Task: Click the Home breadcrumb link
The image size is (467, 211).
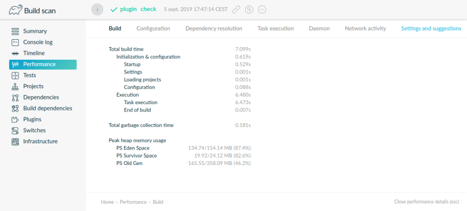Action: [x=107, y=202]
